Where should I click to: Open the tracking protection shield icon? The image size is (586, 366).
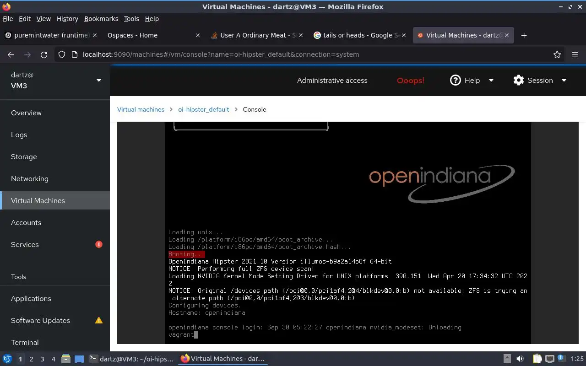click(x=62, y=54)
